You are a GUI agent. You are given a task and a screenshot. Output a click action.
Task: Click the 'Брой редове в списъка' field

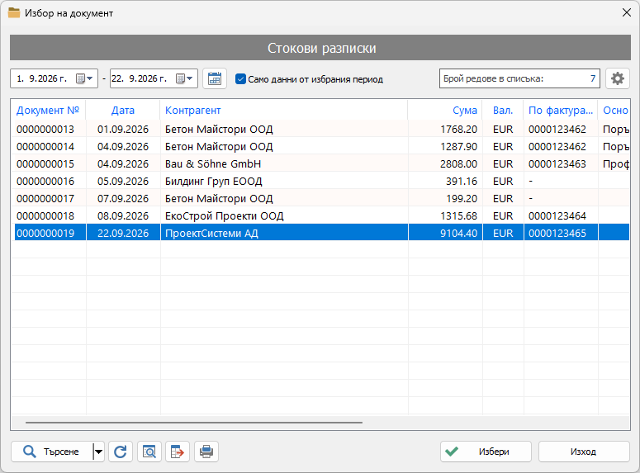pyautogui.click(x=519, y=78)
